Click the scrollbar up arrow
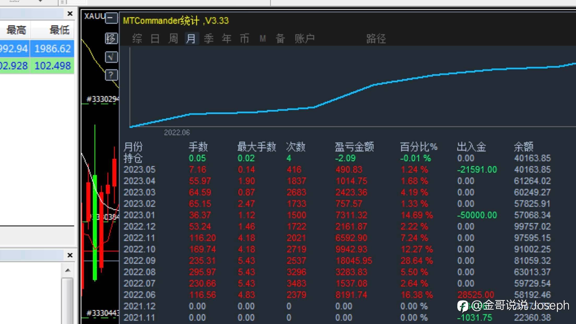Screen dimensions: 576x324 pos(68,270)
